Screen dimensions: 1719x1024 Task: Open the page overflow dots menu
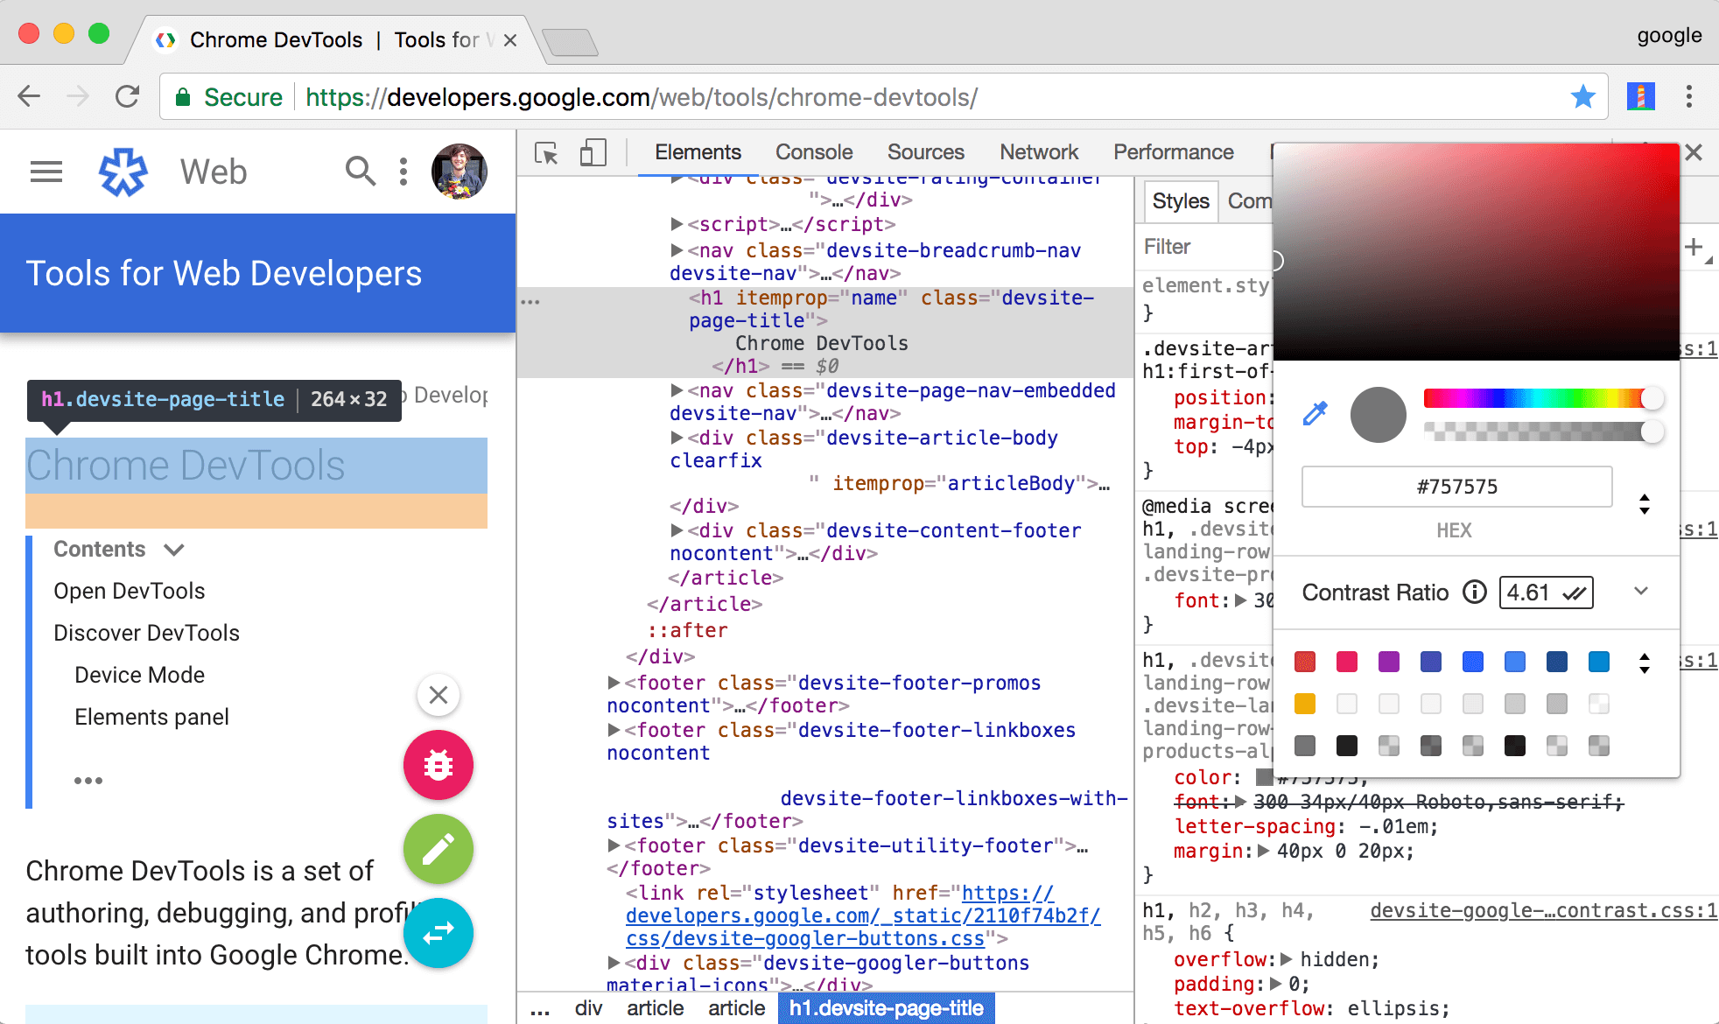coord(403,172)
